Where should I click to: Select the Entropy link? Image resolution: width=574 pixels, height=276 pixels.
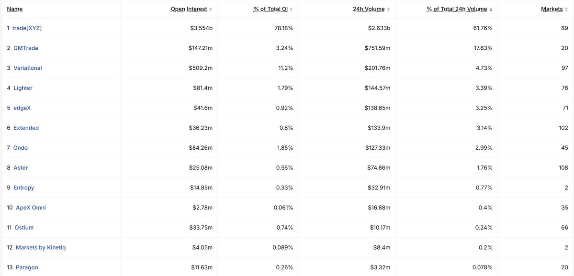tap(24, 188)
